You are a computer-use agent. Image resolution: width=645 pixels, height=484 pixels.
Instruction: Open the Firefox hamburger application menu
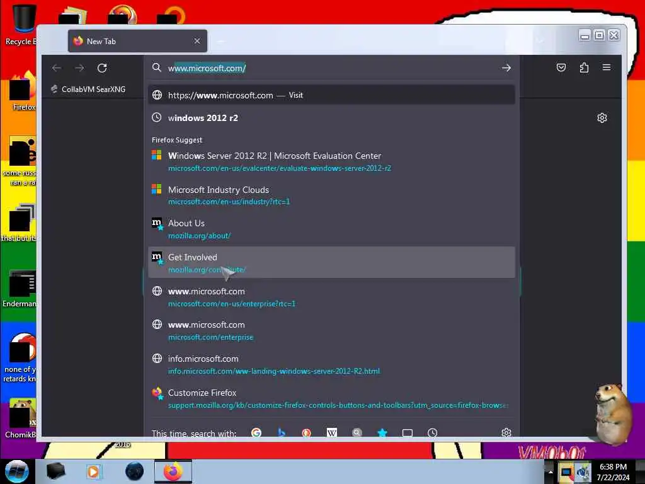(x=607, y=67)
